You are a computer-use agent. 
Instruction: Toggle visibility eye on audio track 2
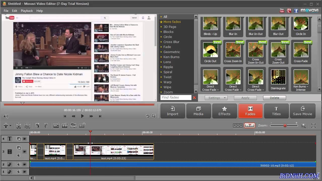pos(25,164)
